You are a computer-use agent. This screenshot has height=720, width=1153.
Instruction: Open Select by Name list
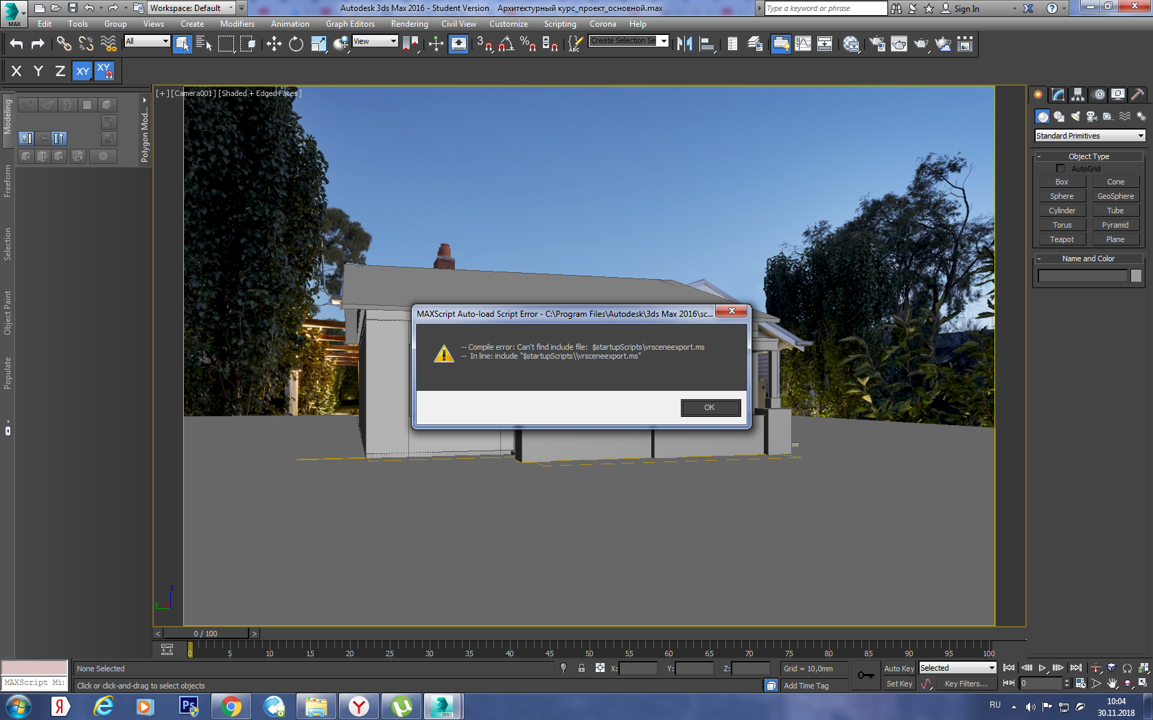pos(204,44)
